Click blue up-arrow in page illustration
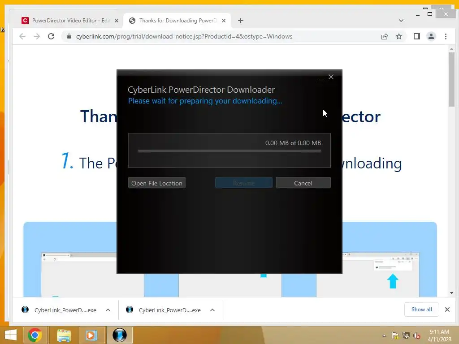 click(x=393, y=281)
